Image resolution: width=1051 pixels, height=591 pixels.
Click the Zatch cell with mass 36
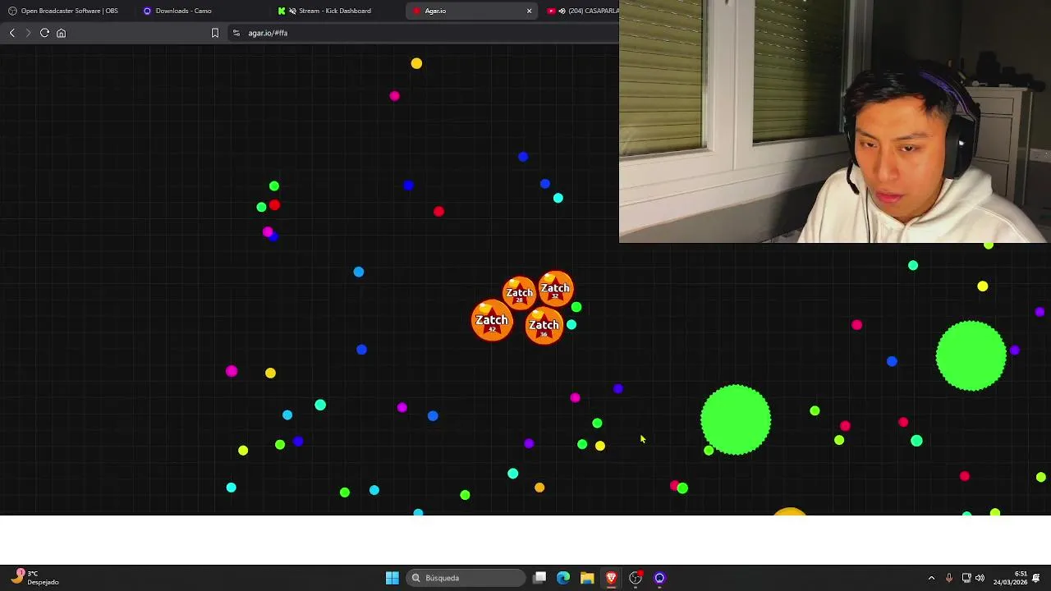[x=544, y=326]
